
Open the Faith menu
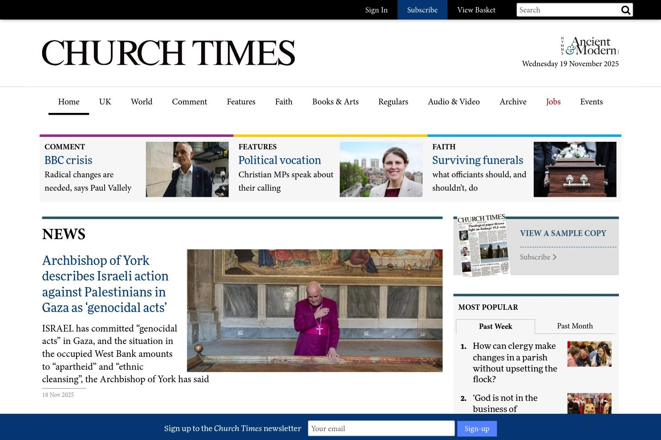click(284, 102)
